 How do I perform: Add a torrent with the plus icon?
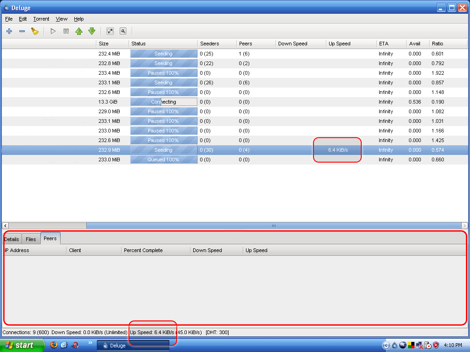click(9, 31)
